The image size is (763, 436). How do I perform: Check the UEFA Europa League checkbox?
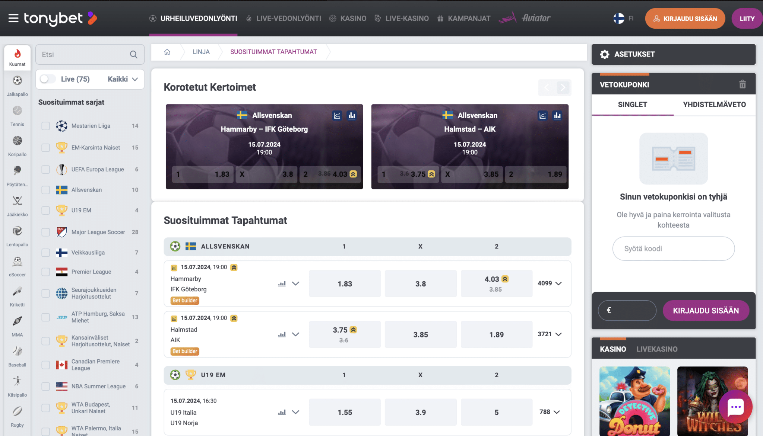click(45, 169)
